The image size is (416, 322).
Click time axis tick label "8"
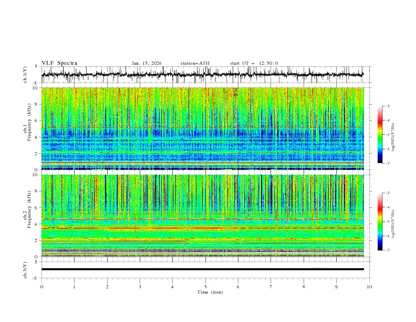pyautogui.click(x=304, y=287)
